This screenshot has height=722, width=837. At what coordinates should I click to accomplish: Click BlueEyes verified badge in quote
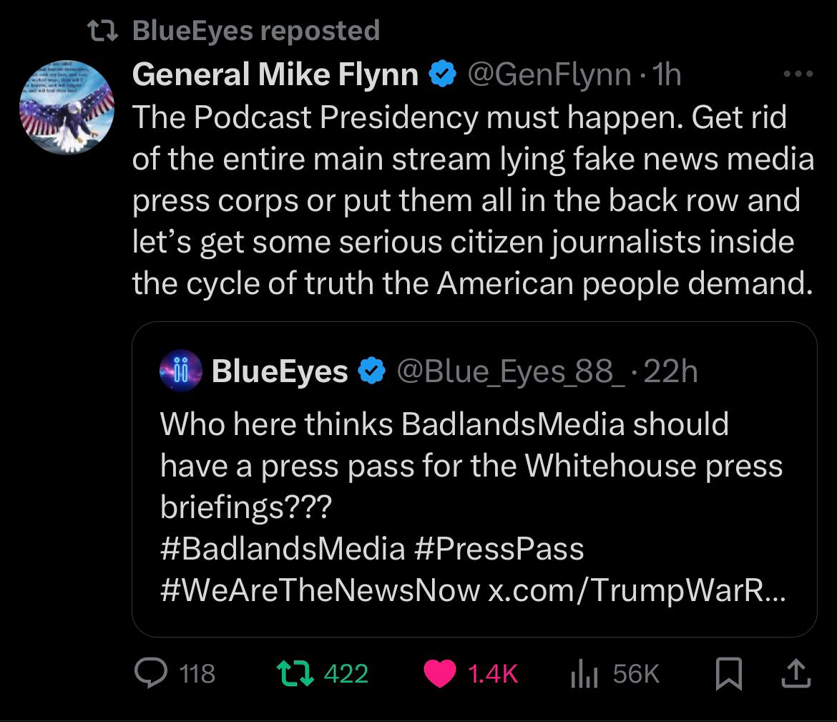371,371
